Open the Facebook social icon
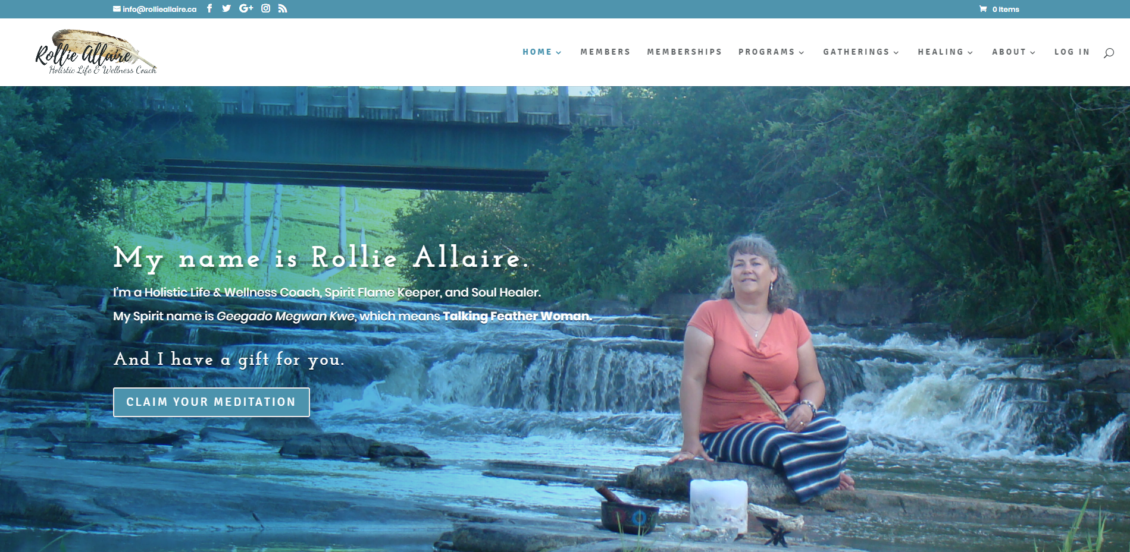The width and height of the screenshot is (1130, 552). tap(209, 8)
